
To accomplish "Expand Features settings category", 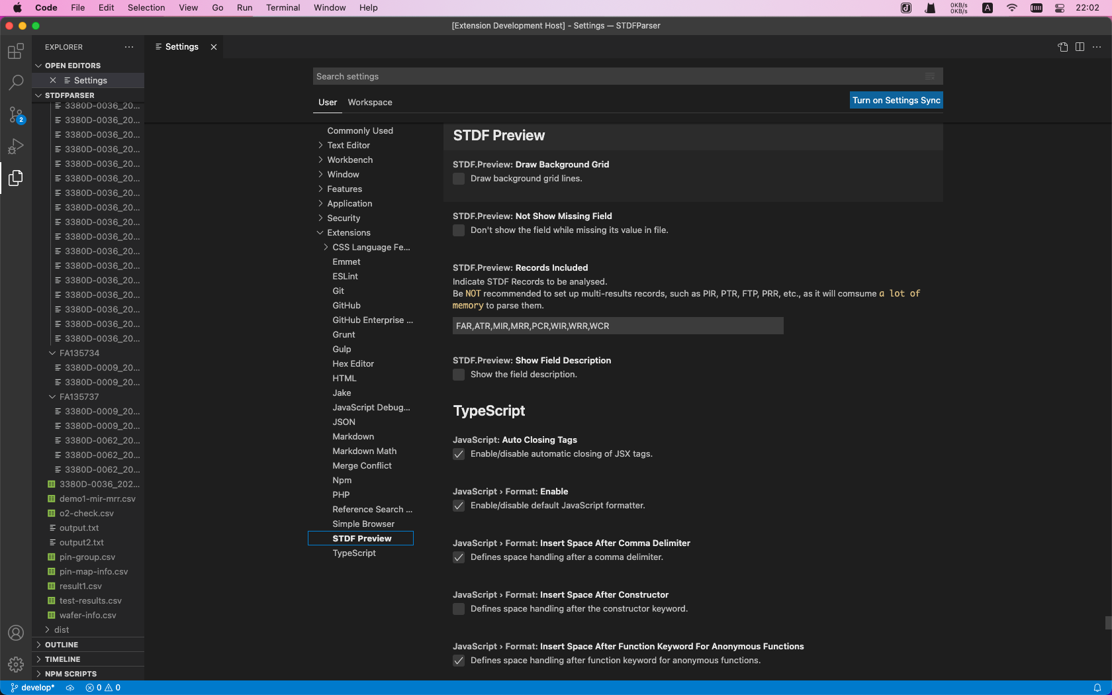I will [320, 189].
